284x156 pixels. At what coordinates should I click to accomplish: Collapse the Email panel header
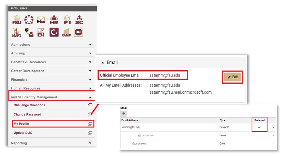click(103, 63)
